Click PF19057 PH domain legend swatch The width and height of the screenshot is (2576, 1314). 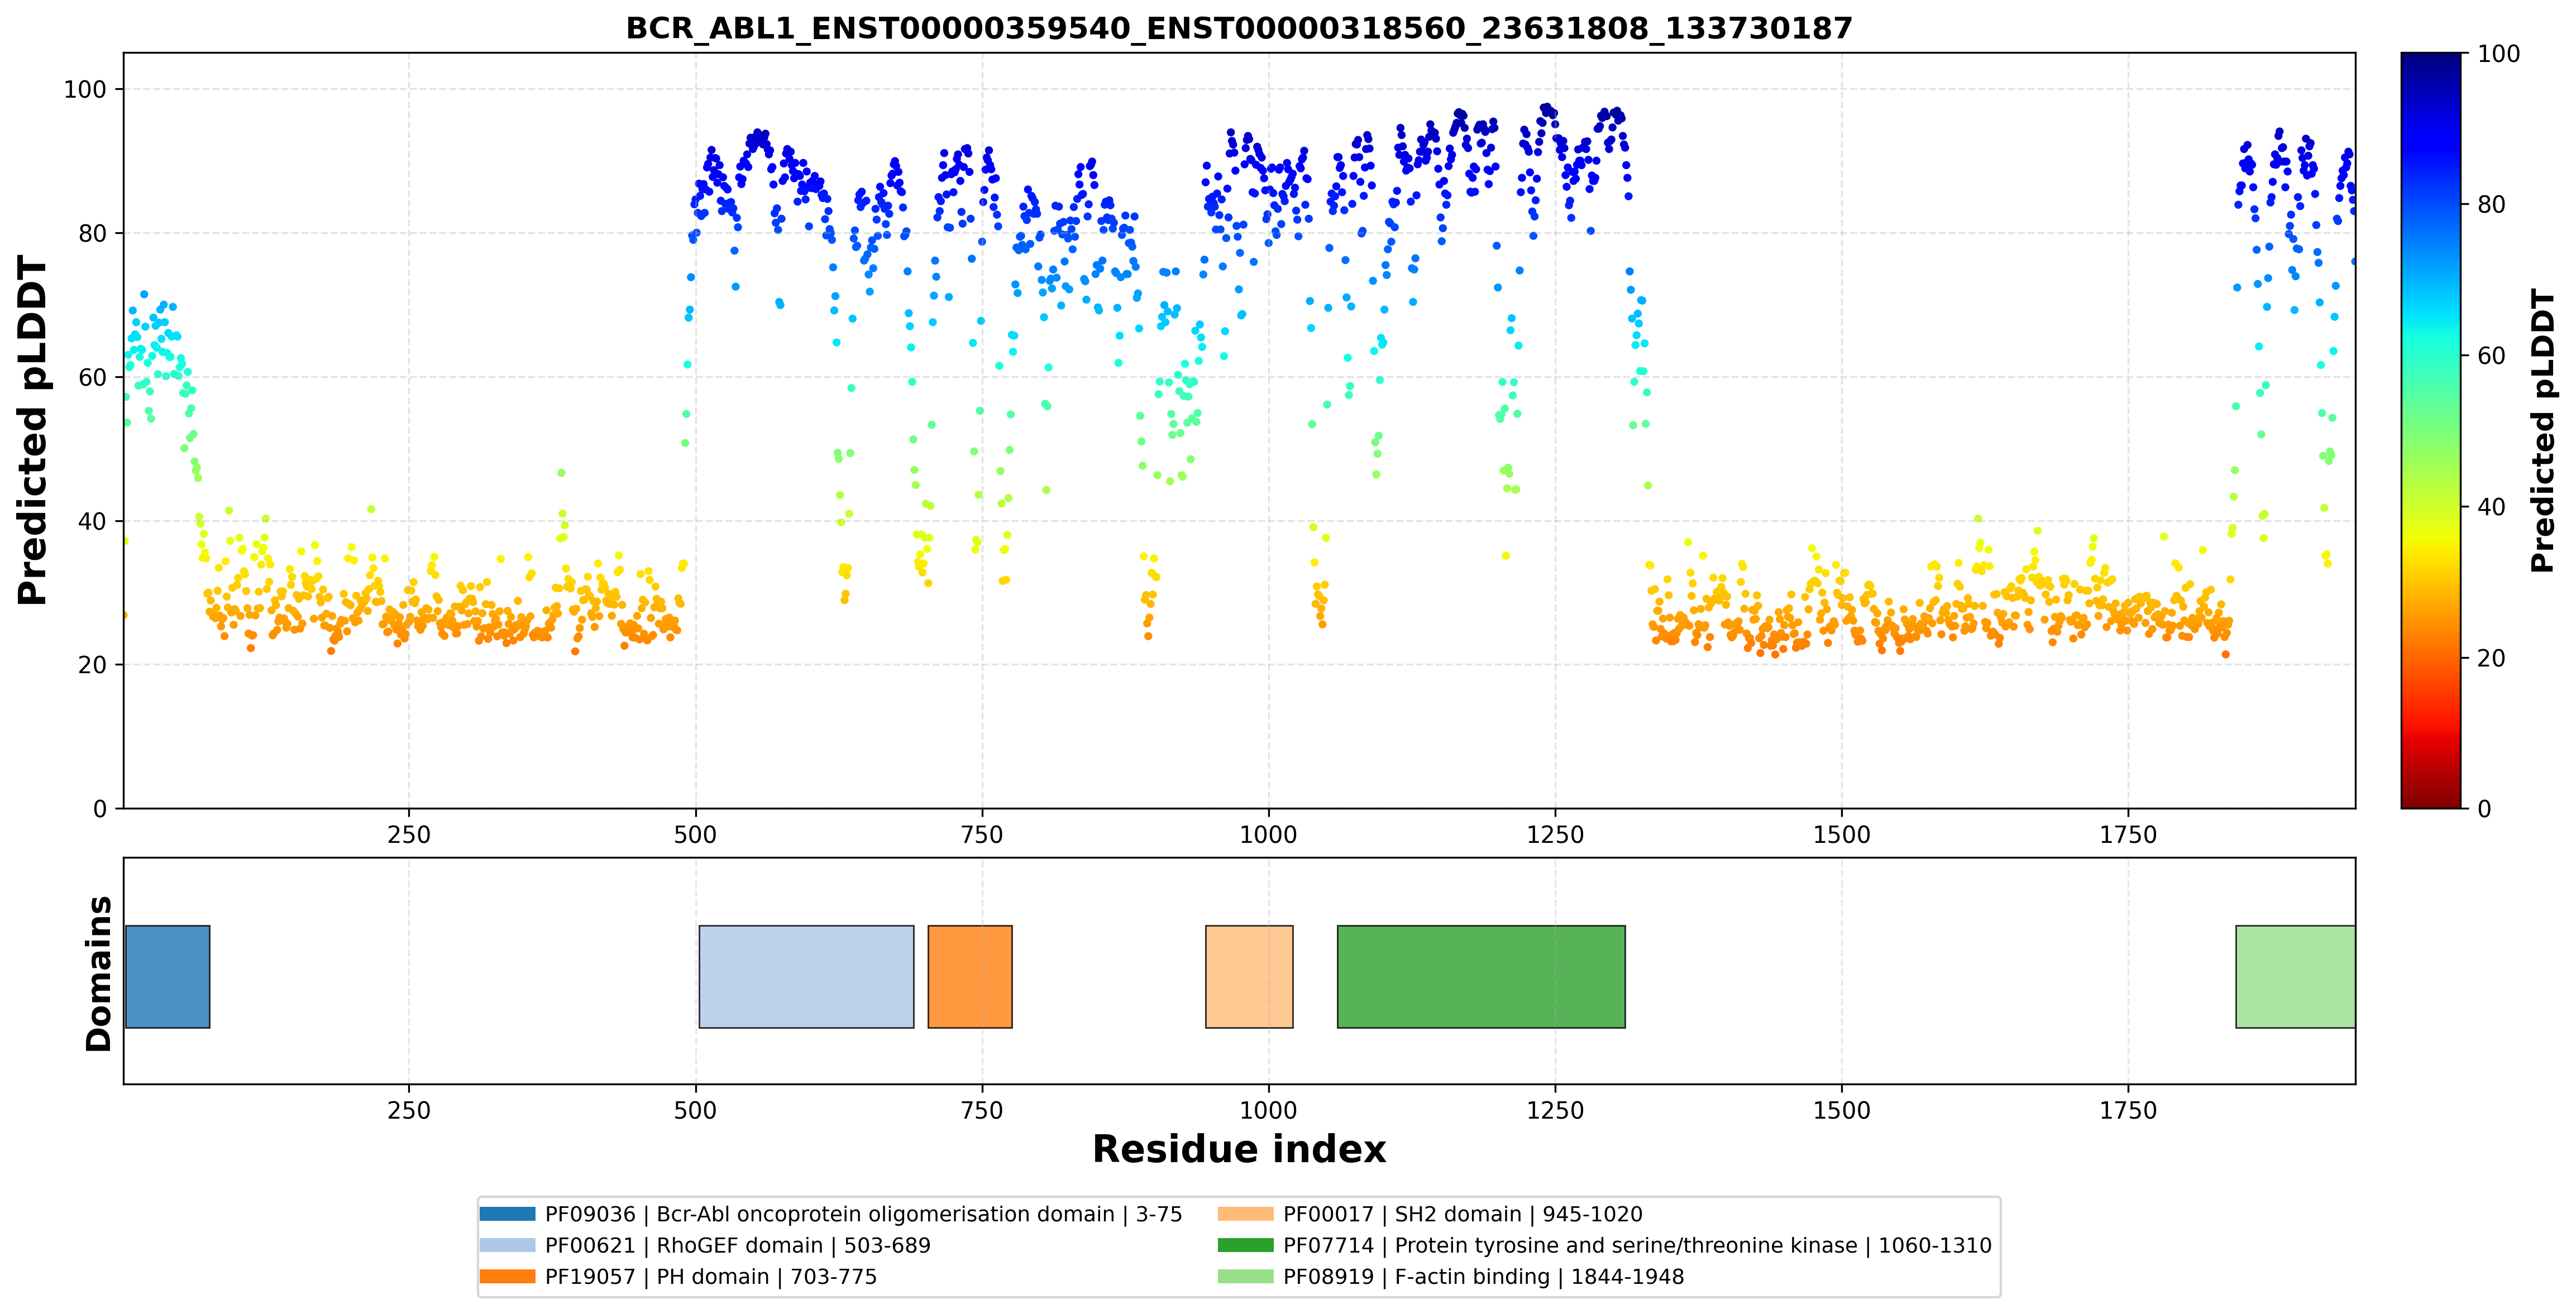click(x=507, y=1276)
